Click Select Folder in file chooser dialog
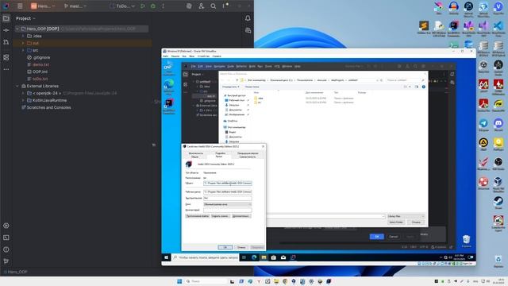This screenshot has height=286, width=508. pos(396,222)
